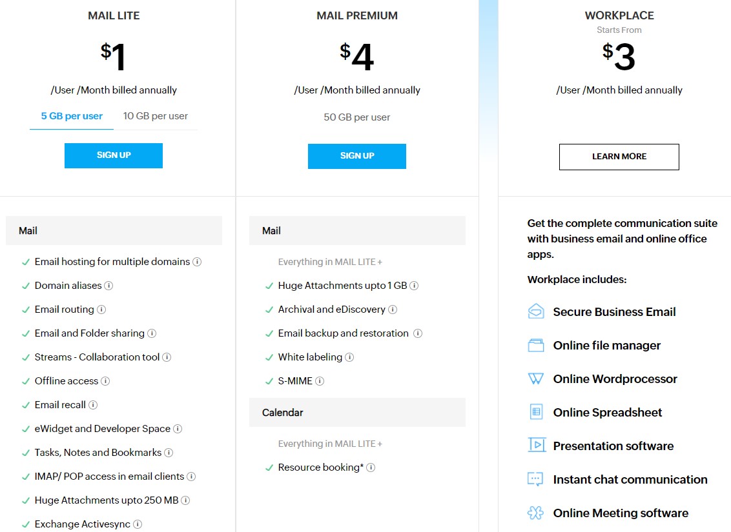Click the Instant chat communication icon
Image resolution: width=731 pixels, height=532 pixels.
(x=535, y=479)
